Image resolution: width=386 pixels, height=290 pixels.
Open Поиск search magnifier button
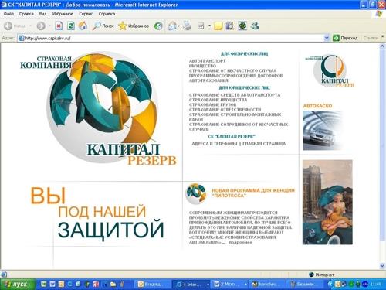pos(103,26)
